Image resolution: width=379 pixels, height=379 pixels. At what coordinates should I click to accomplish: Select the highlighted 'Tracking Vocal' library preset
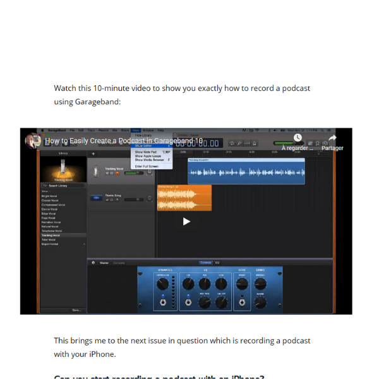[63, 235]
